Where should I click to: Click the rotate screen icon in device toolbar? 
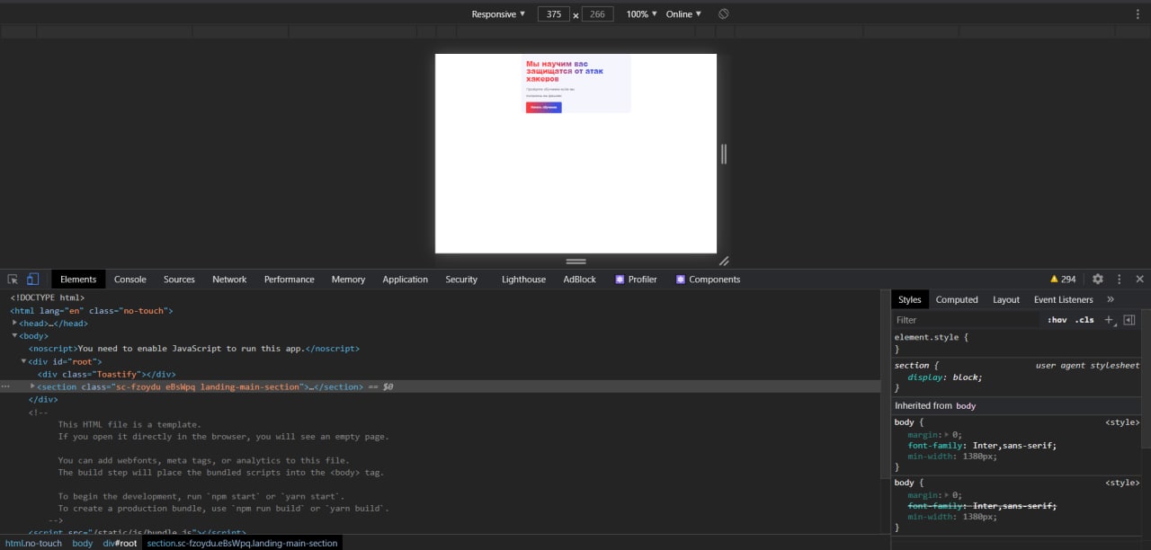pyautogui.click(x=724, y=14)
